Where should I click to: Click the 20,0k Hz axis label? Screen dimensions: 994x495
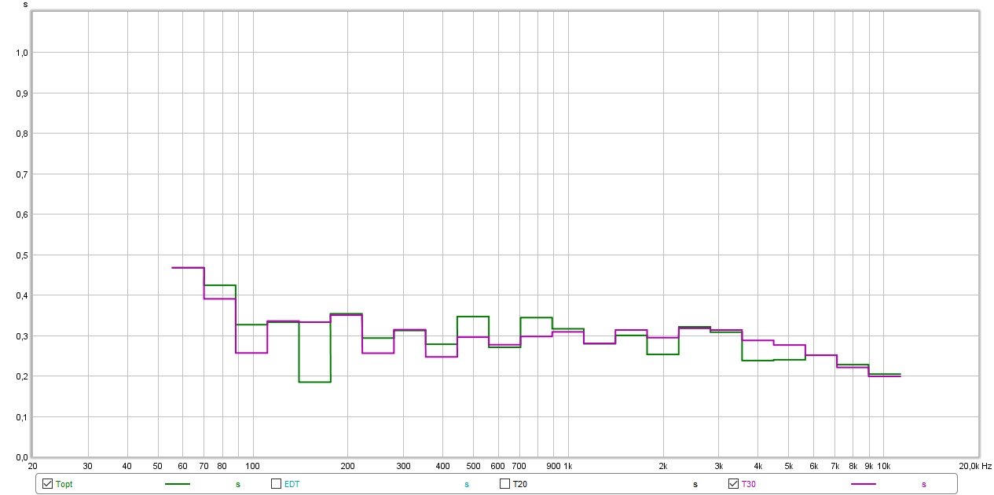tap(975, 466)
